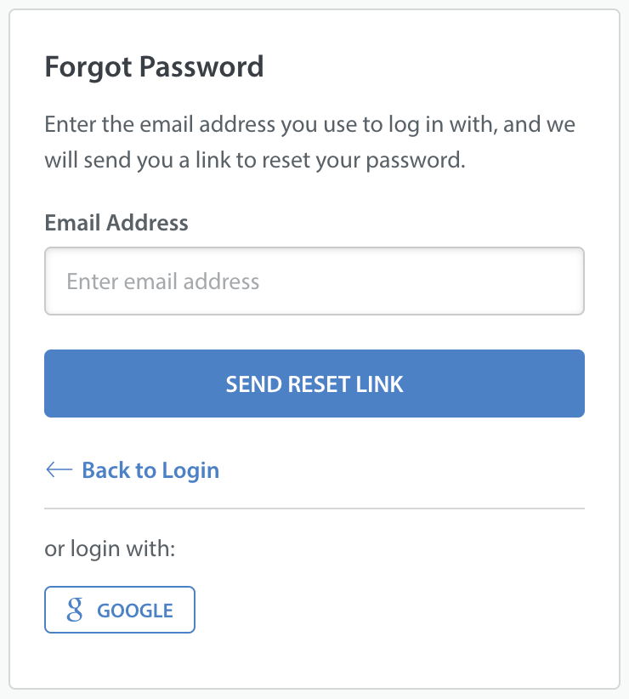Screen dimensions: 629x699
Task: Focus the email address input field
Action: click(x=314, y=281)
